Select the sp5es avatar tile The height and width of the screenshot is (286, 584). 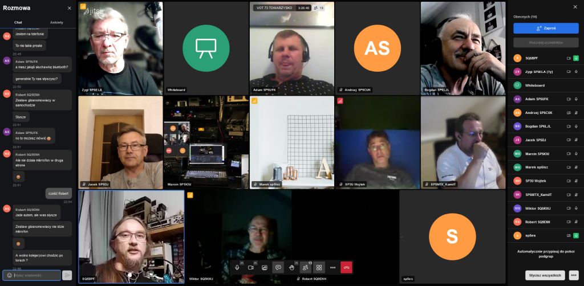[x=452, y=236]
